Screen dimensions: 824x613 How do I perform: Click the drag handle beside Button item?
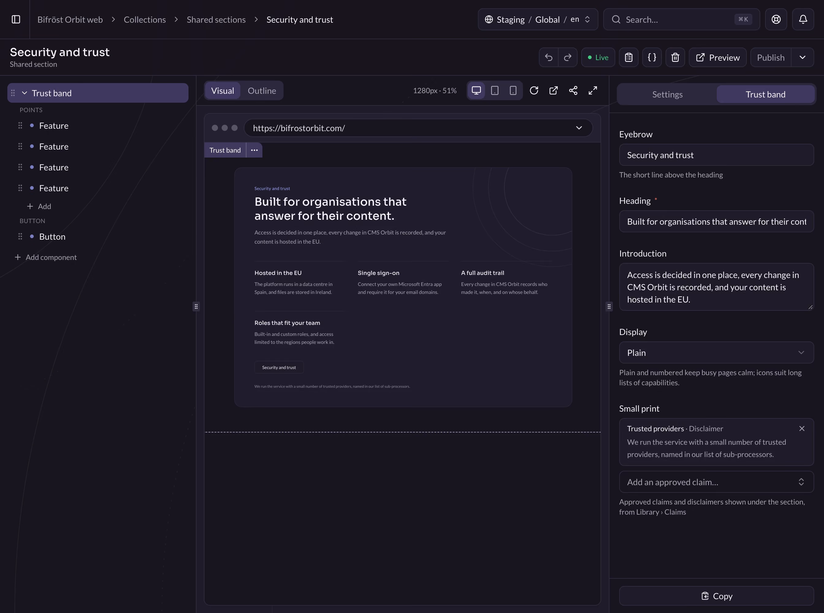(x=20, y=236)
